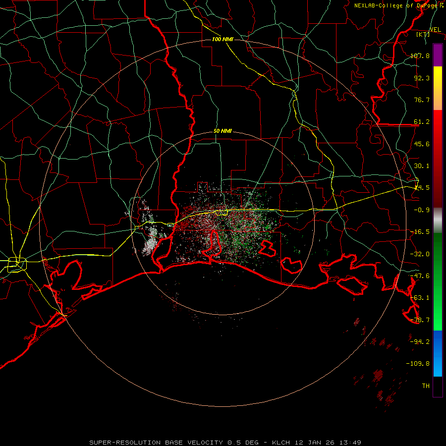Click the -109.8 velocity scale value
The height and width of the screenshot is (446, 446).
point(418,364)
